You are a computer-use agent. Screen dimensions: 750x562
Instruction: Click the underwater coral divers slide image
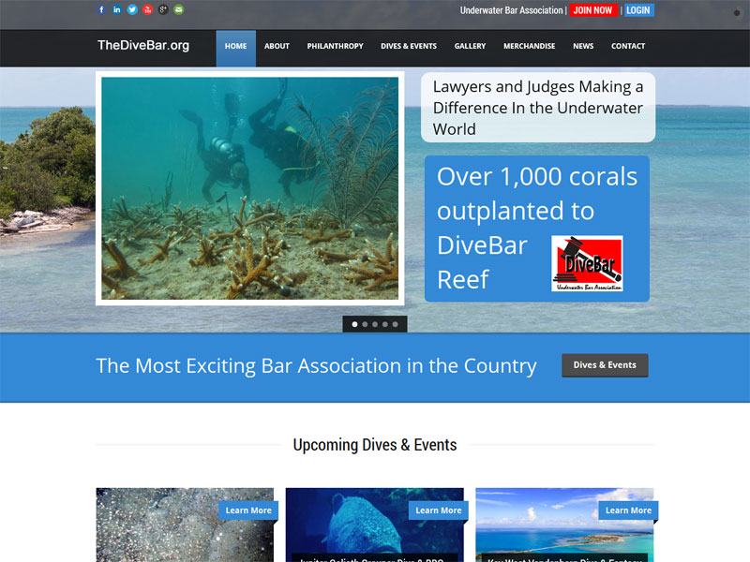point(249,188)
